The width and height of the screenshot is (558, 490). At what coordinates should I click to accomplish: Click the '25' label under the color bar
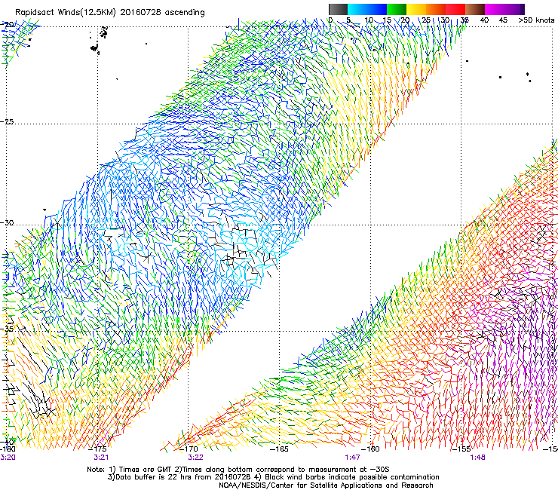coord(426,20)
